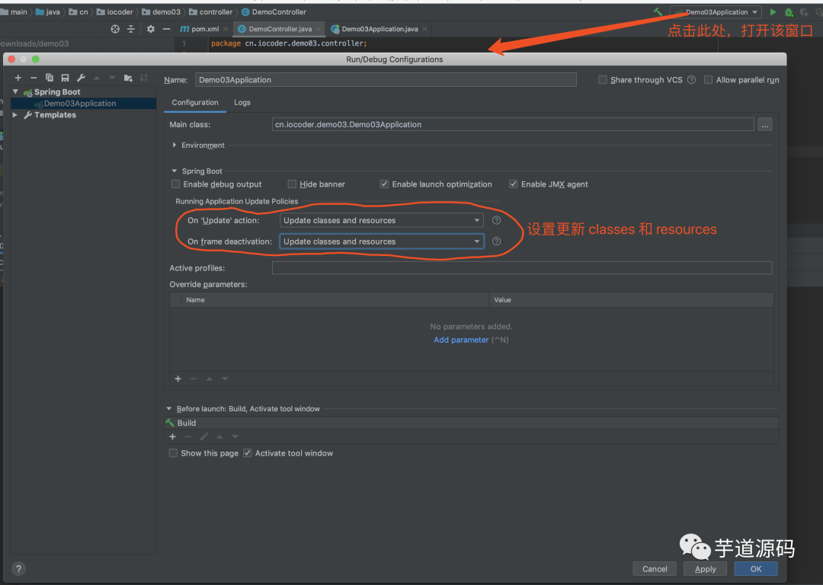Click the green Run play icon
This screenshot has width=823, height=585.
pyautogui.click(x=773, y=12)
